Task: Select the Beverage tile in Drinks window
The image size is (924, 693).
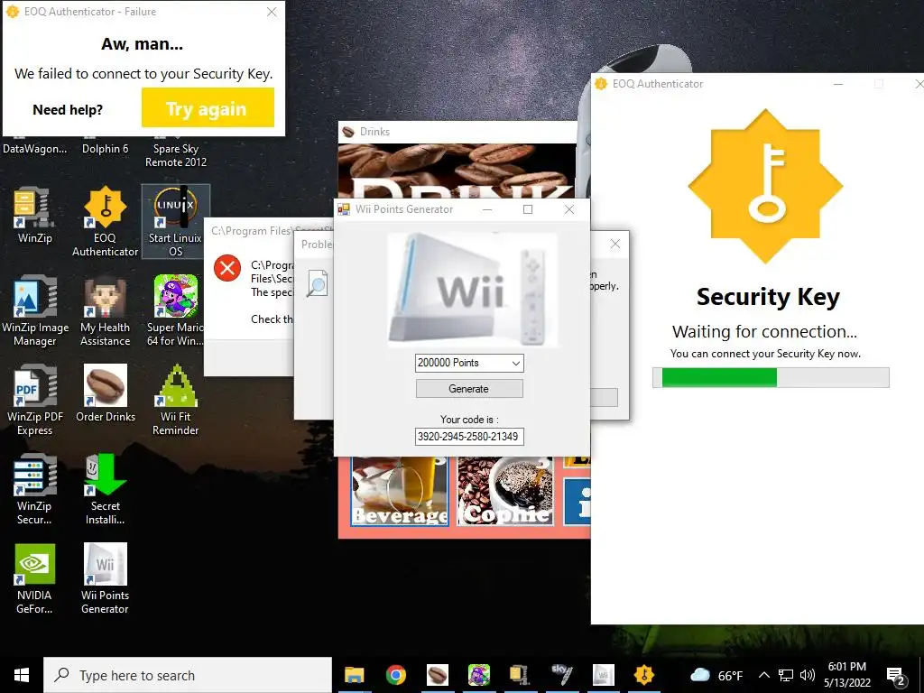Action: (400, 491)
